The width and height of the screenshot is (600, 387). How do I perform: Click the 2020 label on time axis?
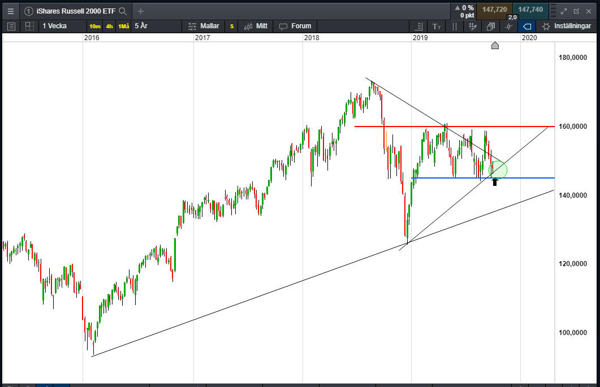(x=529, y=37)
